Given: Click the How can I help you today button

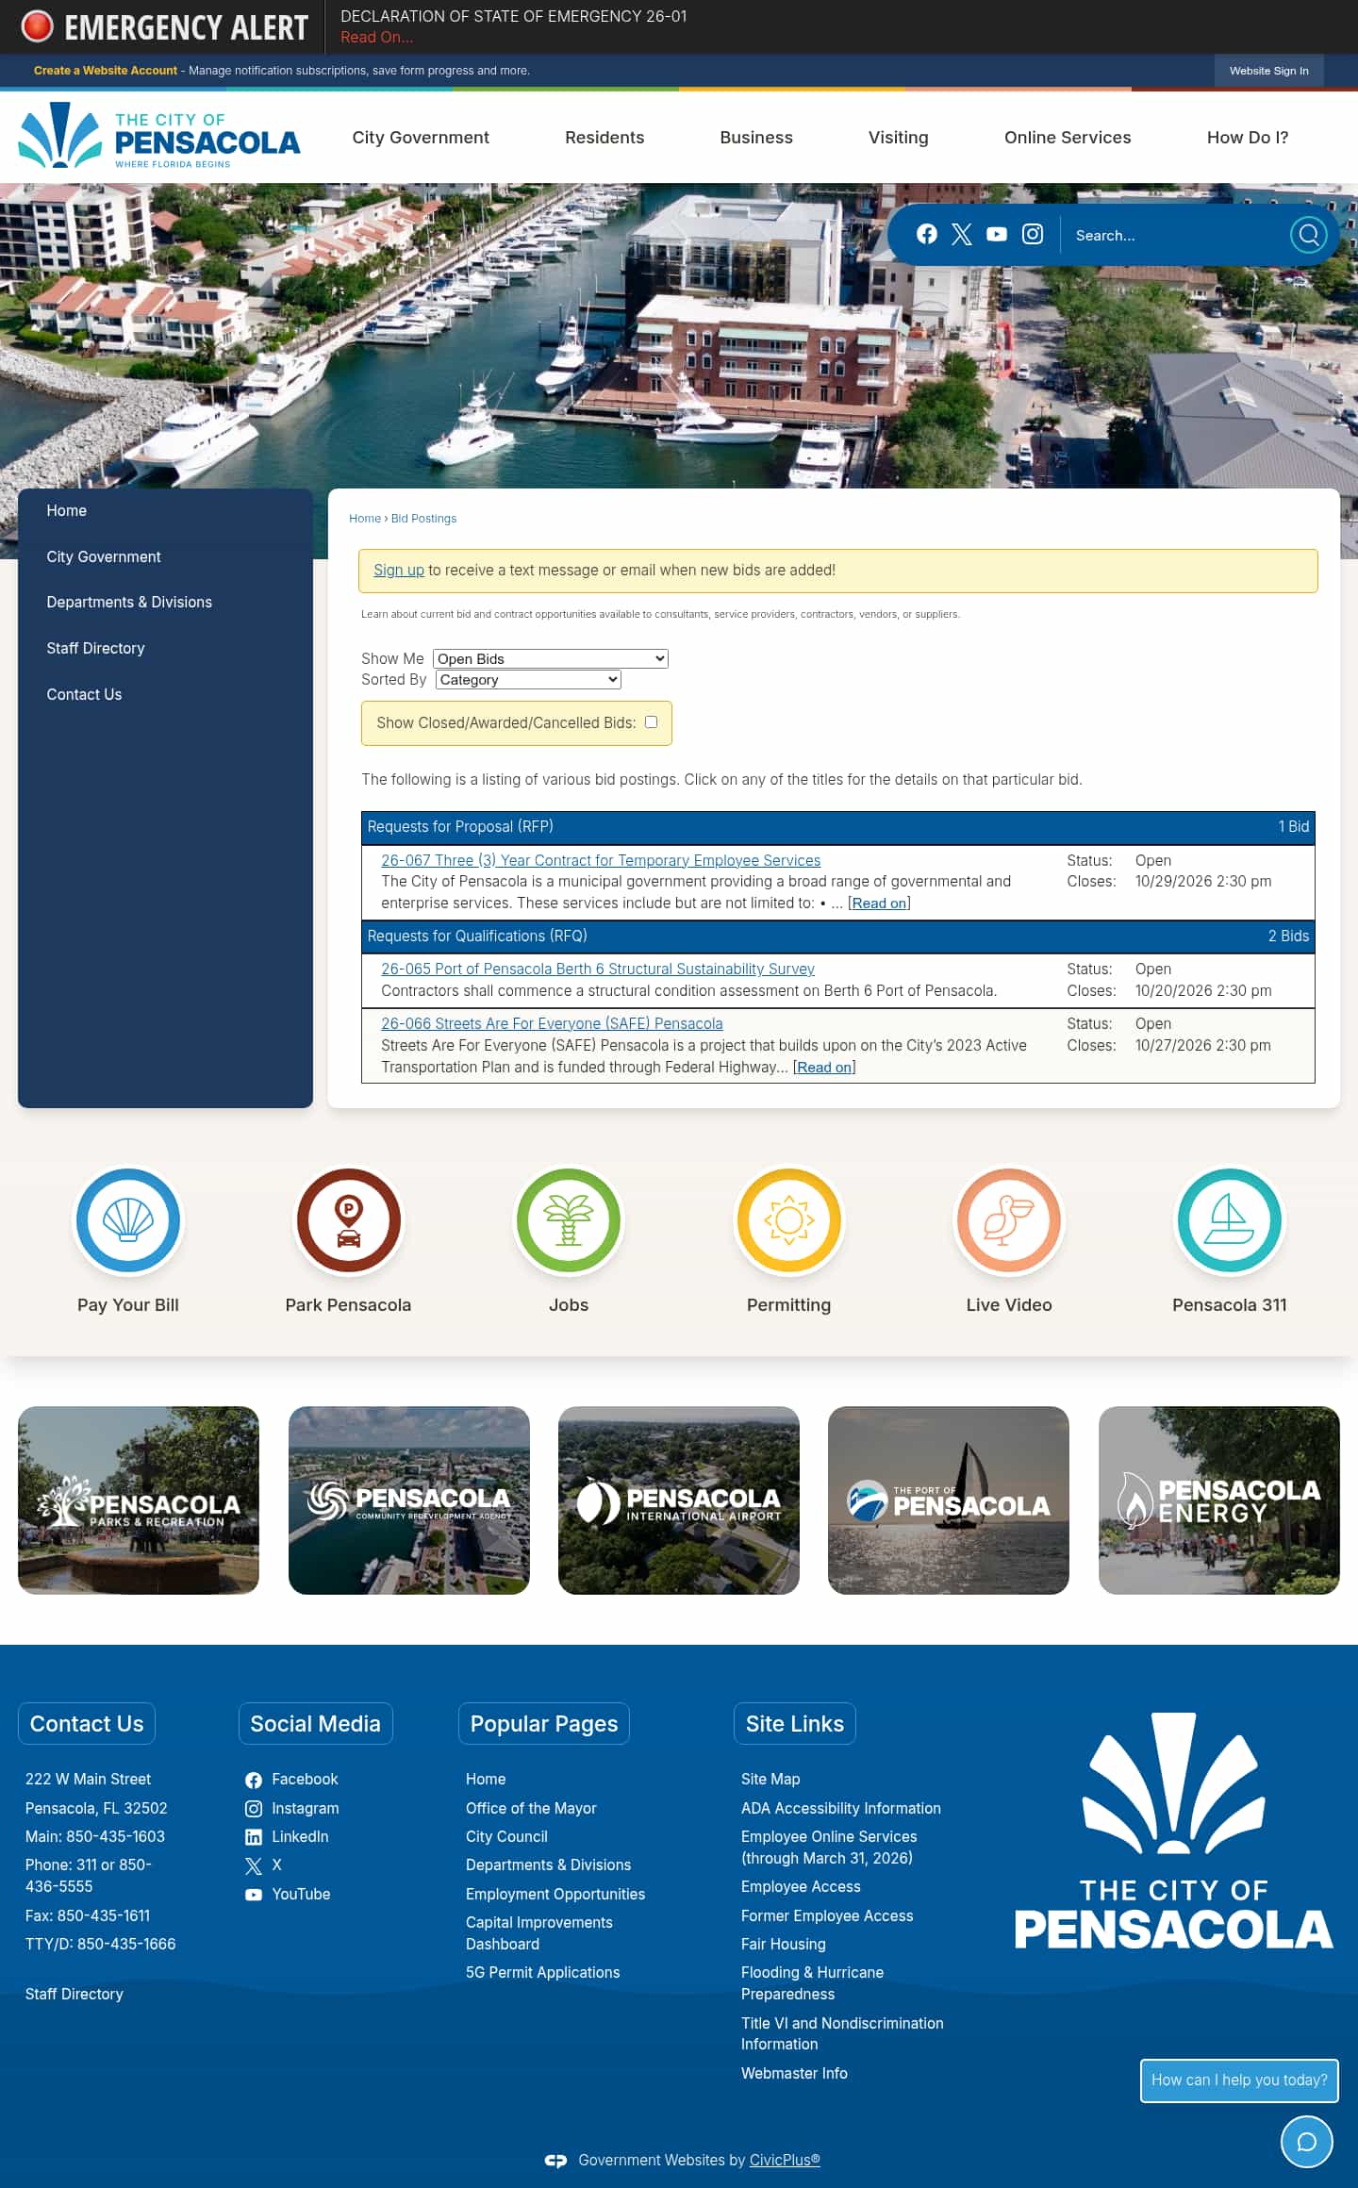Looking at the screenshot, I should 1239,2080.
